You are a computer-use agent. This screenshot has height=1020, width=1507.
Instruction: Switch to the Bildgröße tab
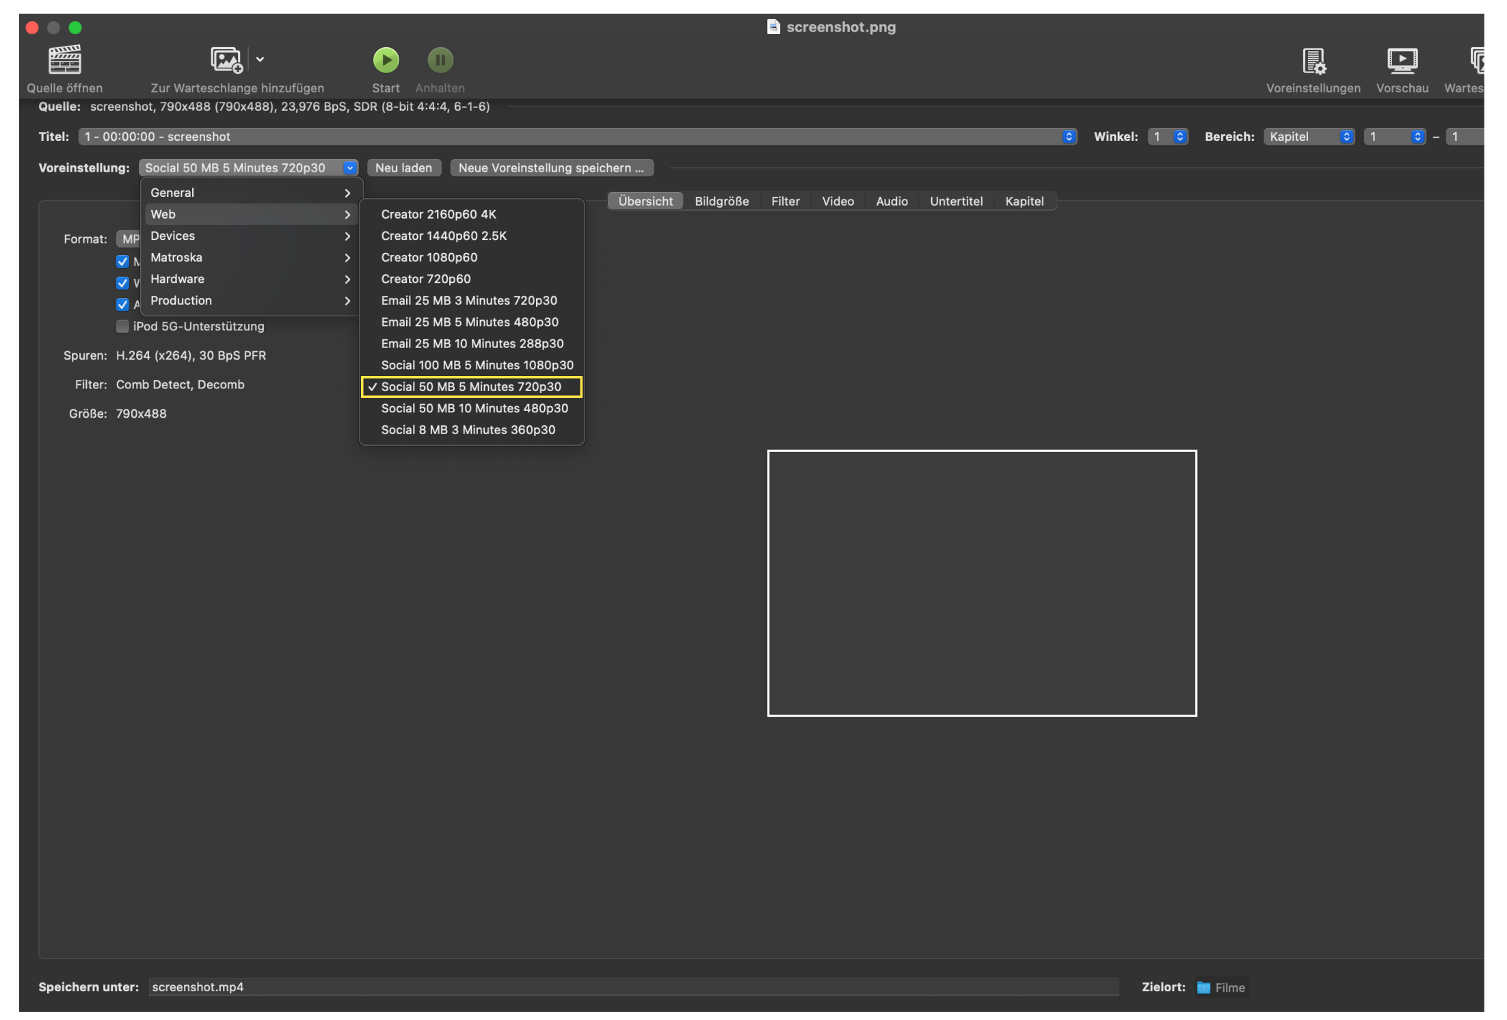(x=722, y=201)
